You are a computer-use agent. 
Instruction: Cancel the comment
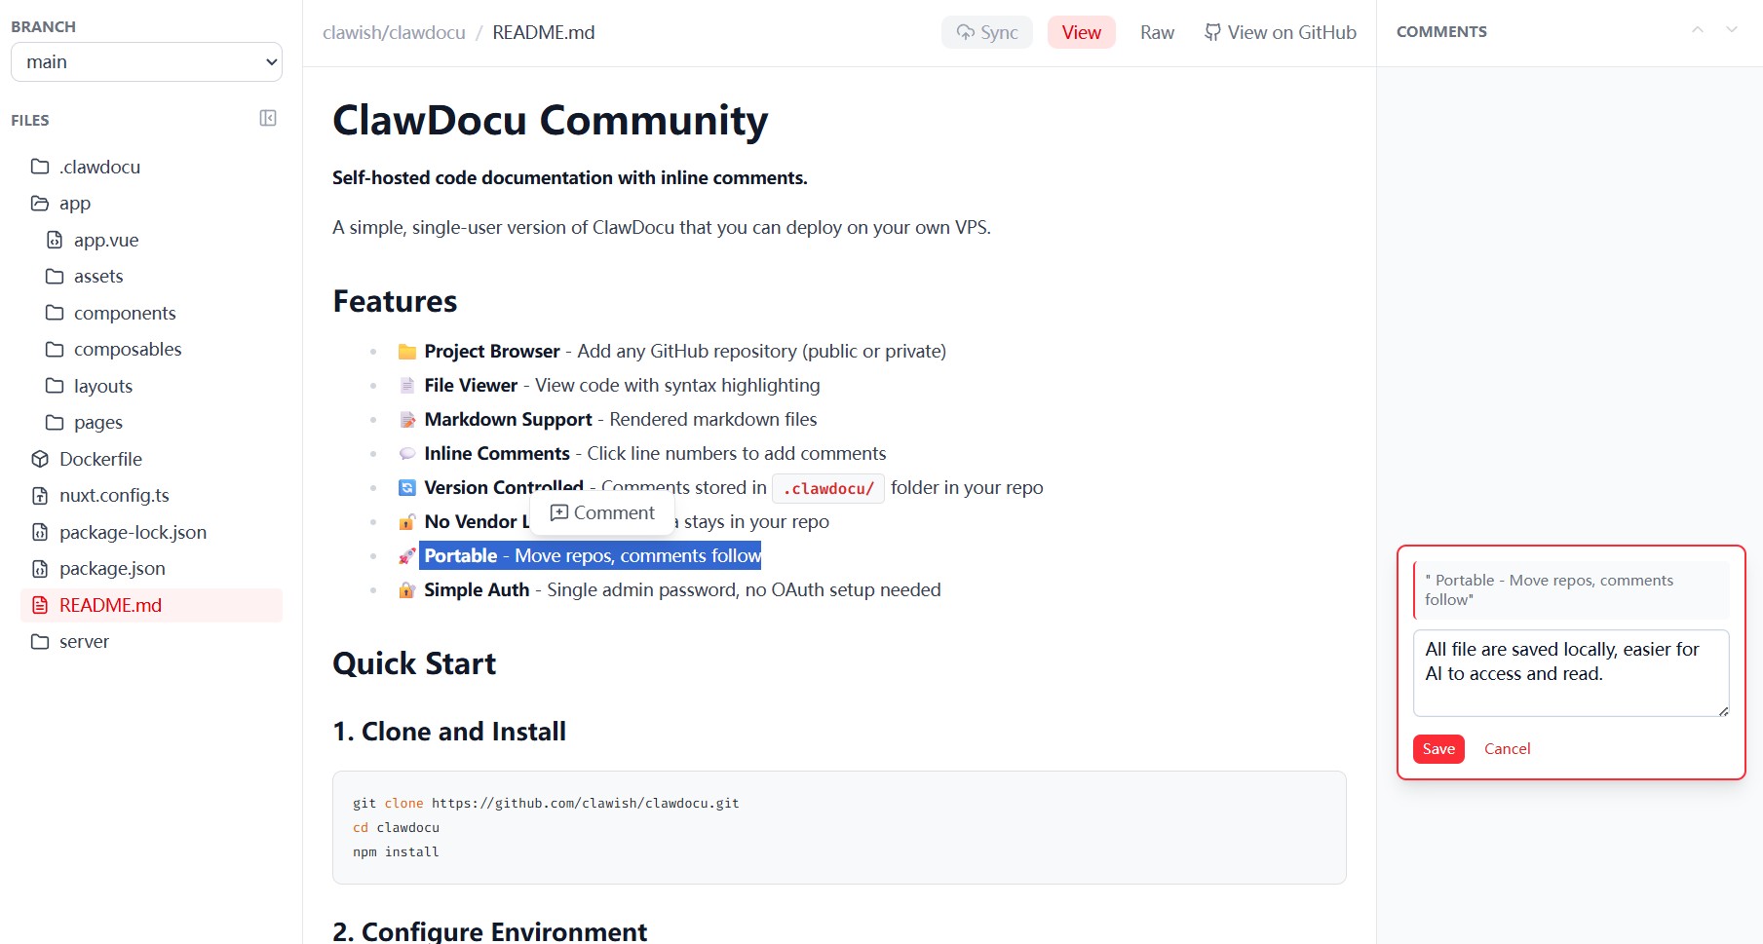pos(1507,749)
